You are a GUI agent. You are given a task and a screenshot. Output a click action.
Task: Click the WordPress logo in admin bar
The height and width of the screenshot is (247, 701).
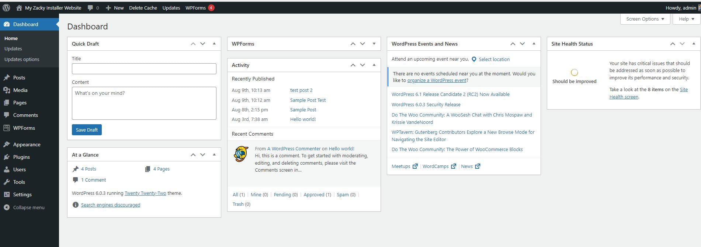tap(6, 8)
